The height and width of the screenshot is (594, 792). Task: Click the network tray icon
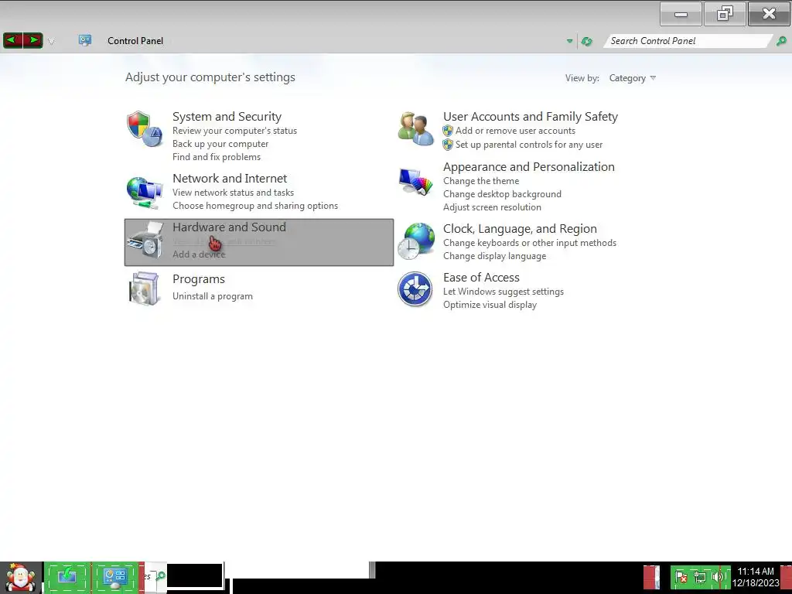pos(699,577)
